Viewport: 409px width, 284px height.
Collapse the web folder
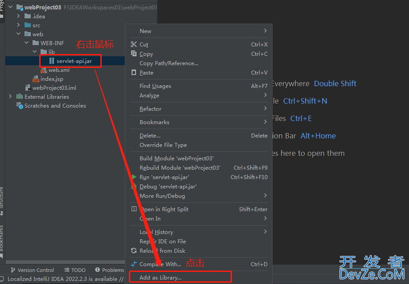[x=18, y=33]
